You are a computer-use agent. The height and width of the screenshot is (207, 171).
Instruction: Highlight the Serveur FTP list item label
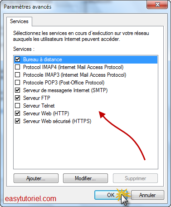(x=37, y=98)
